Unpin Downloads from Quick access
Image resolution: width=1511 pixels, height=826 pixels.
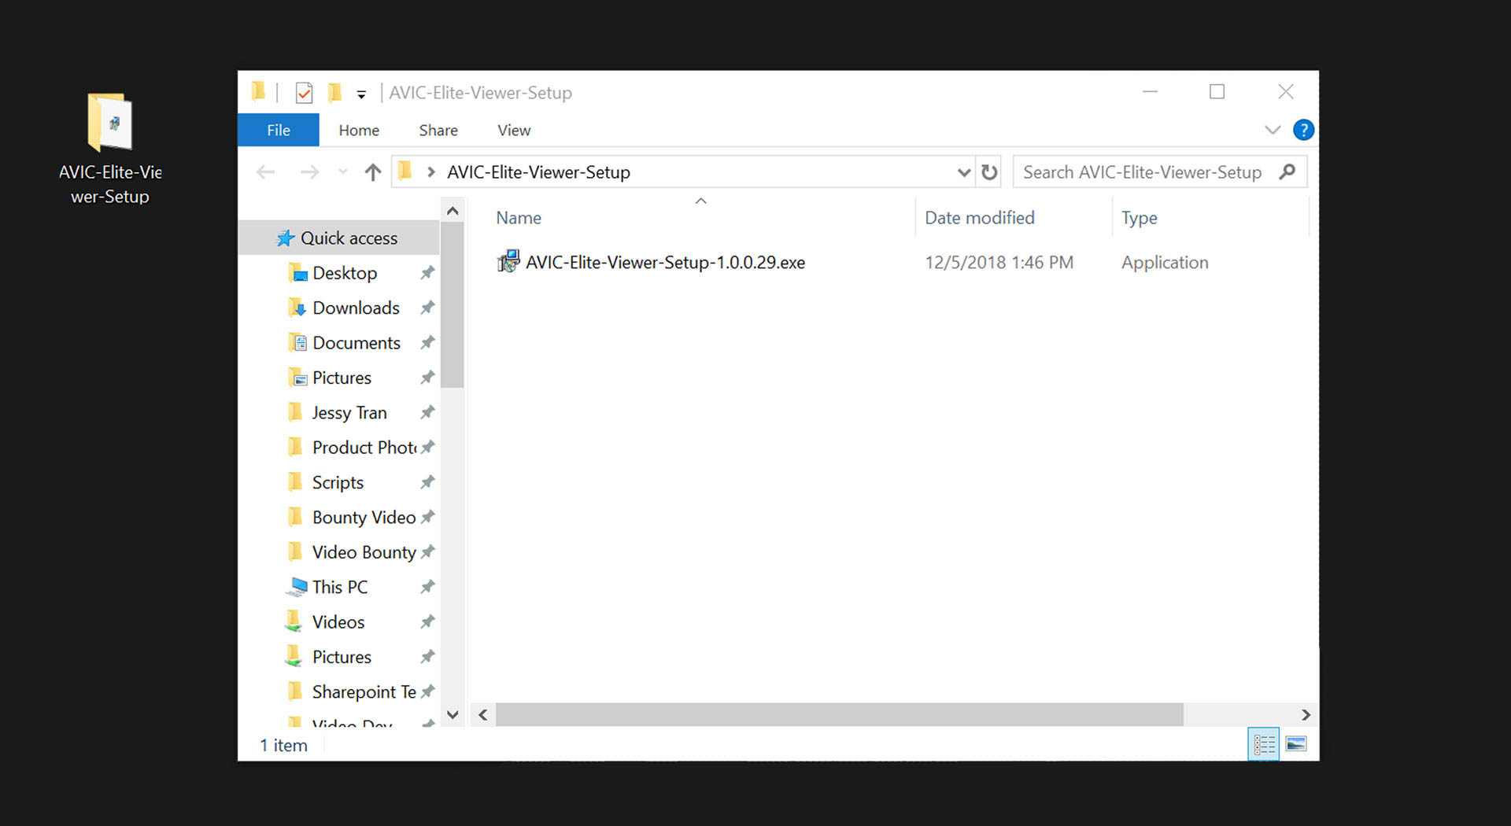(427, 308)
